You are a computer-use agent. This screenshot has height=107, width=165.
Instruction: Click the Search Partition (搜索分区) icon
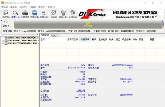[15, 14]
